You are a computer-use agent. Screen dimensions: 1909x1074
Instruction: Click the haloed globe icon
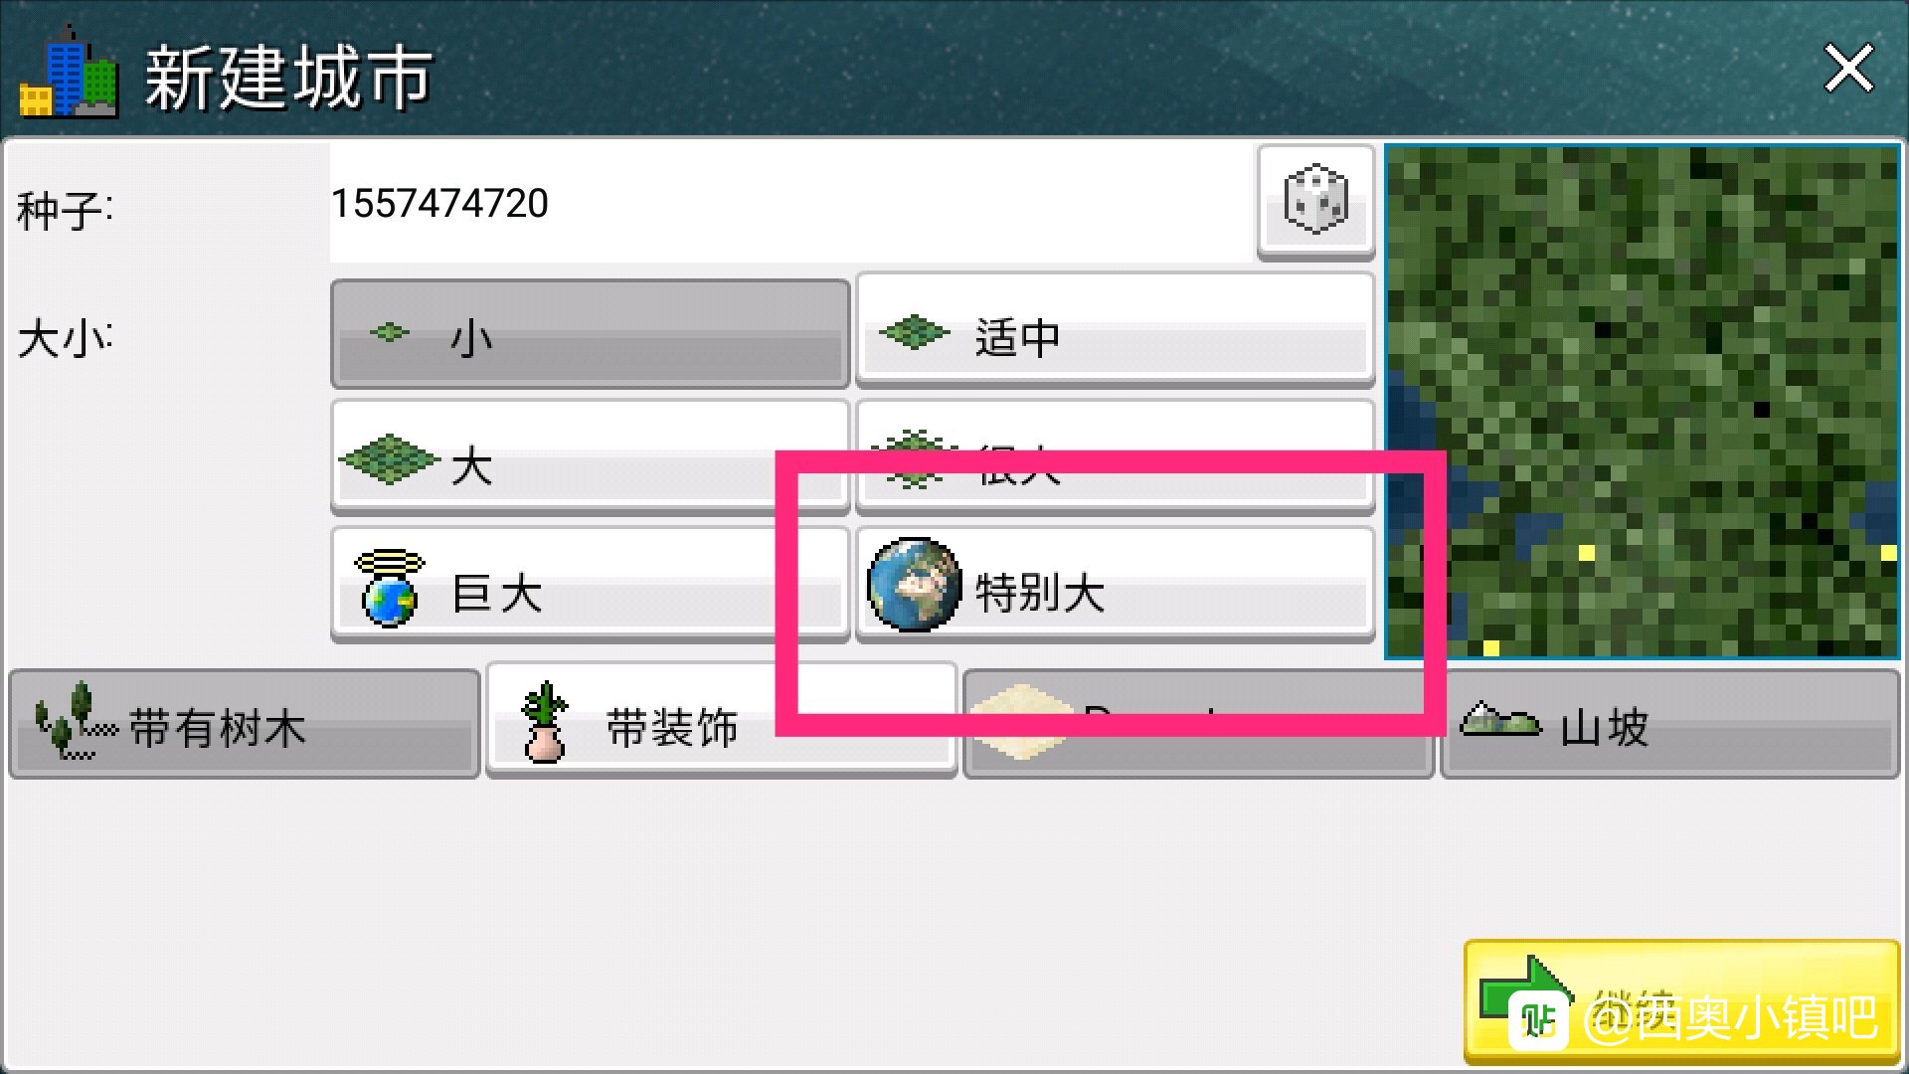point(389,588)
